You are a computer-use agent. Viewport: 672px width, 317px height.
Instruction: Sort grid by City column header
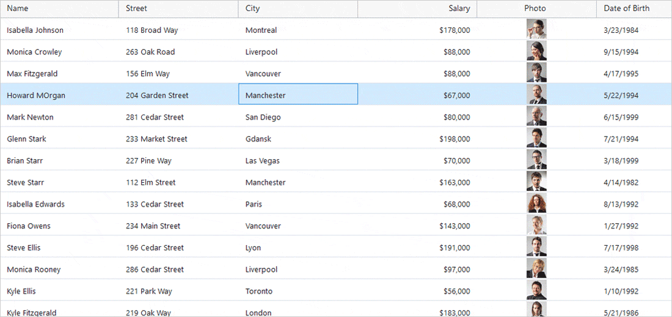252,9
